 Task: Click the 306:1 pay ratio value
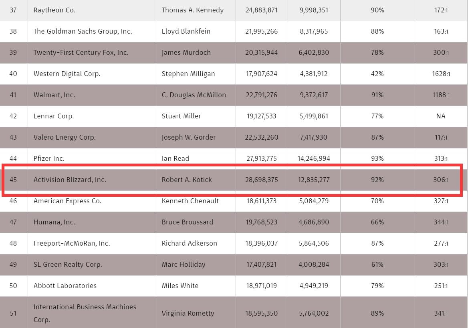(x=441, y=180)
